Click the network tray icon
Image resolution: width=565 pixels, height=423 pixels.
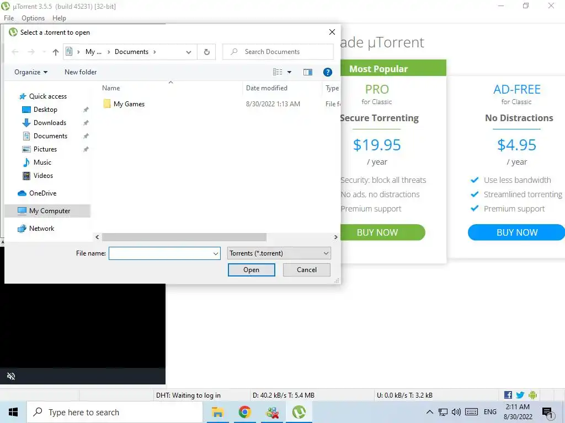443,412
